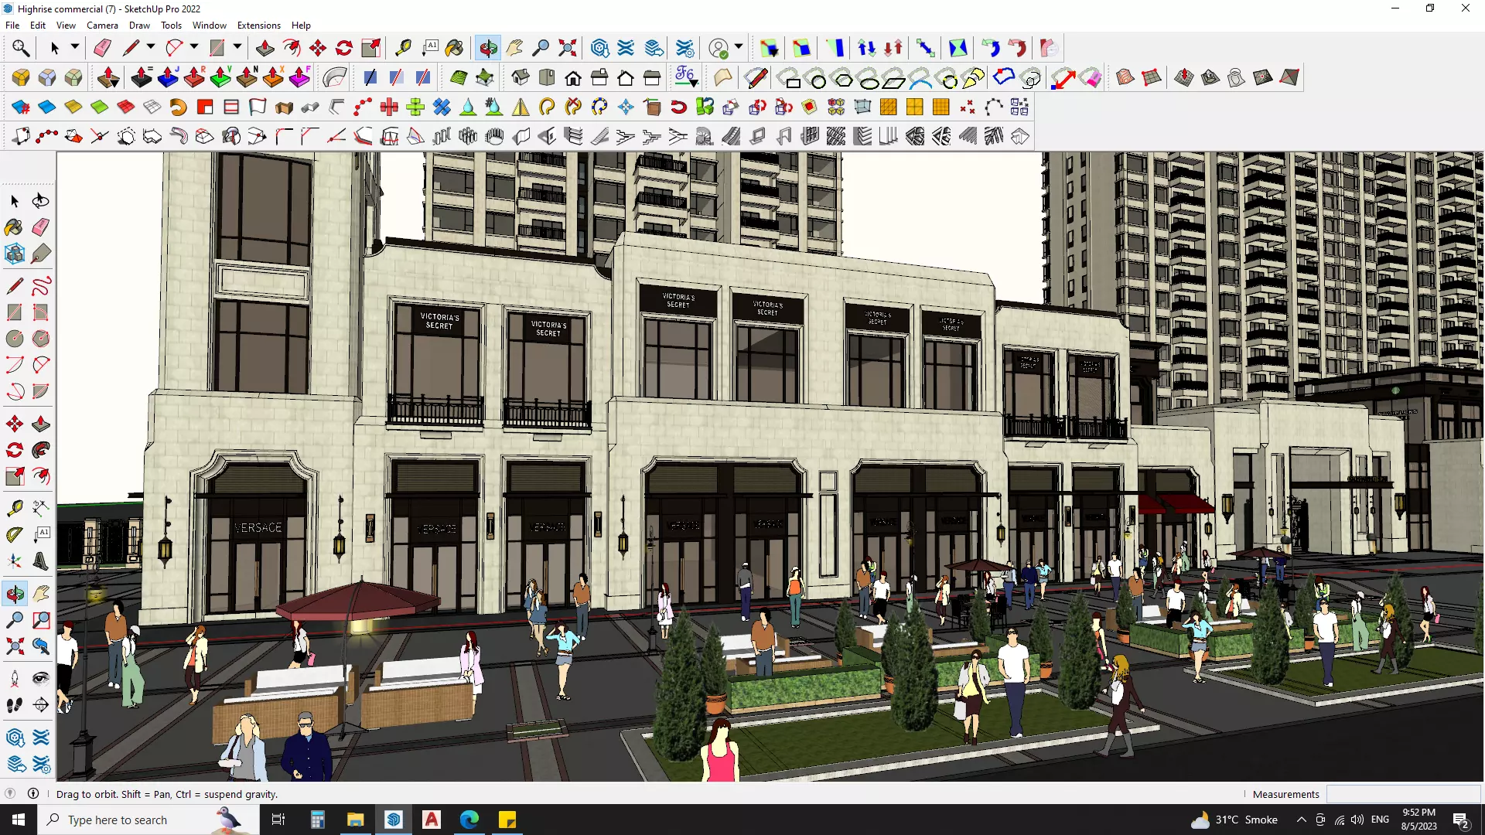The width and height of the screenshot is (1485, 835).
Task: Select the Tag tool
Action: (41, 254)
